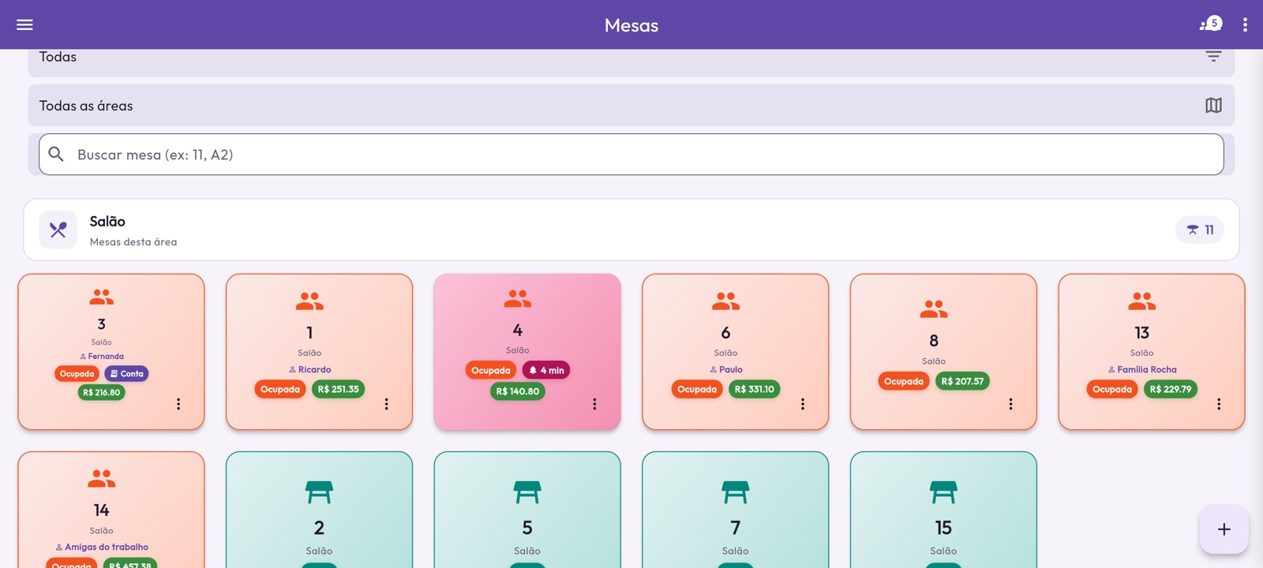Open free table 5 card
Viewport: 1263px width, 568px height.
[x=527, y=510]
